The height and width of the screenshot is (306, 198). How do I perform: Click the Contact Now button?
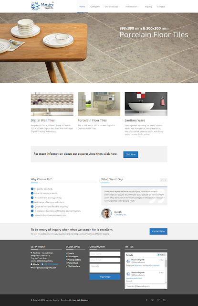pyautogui.click(x=158, y=231)
